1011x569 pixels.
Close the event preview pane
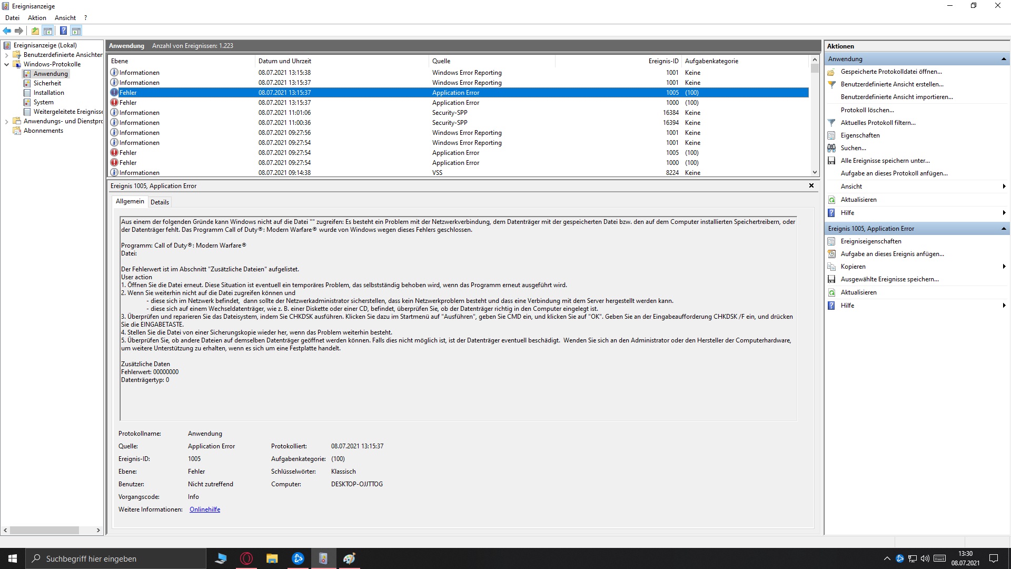[811, 185]
